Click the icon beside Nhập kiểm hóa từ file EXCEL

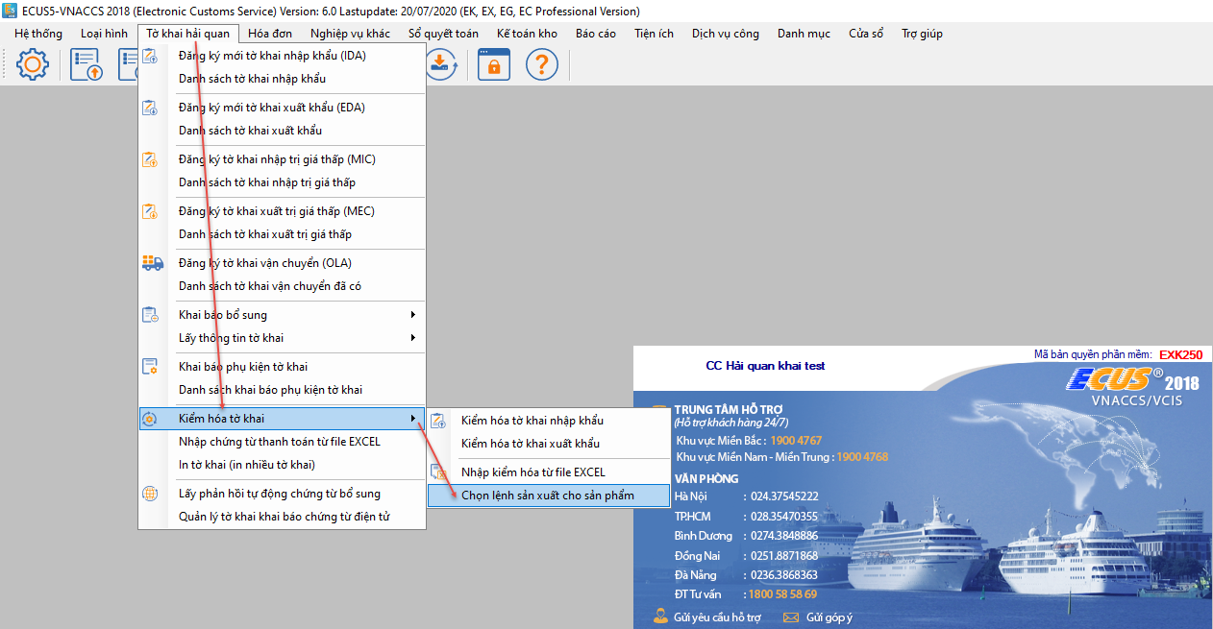coord(439,472)
